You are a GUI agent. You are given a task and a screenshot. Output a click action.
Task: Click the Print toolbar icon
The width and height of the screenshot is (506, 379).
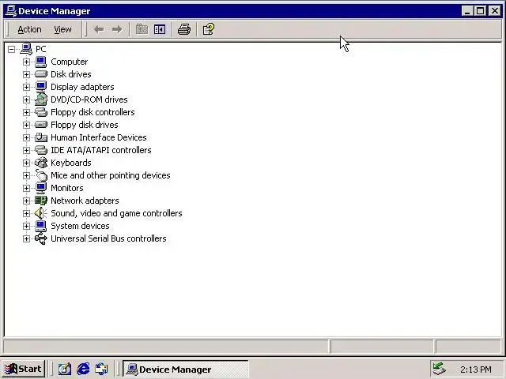click(184, 29)
